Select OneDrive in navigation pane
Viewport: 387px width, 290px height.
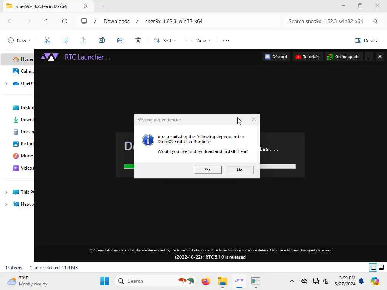(x=23, y=83)
